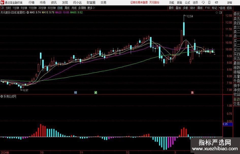
Task: Open the 交易 menu
Action: [x=103, y=3]
